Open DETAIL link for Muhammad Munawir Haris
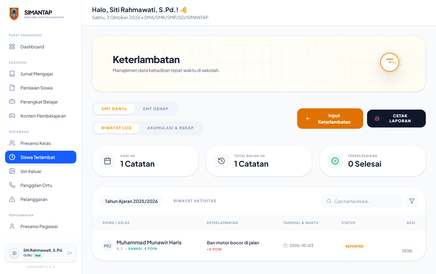436x274 pixels. pos(407,251)
